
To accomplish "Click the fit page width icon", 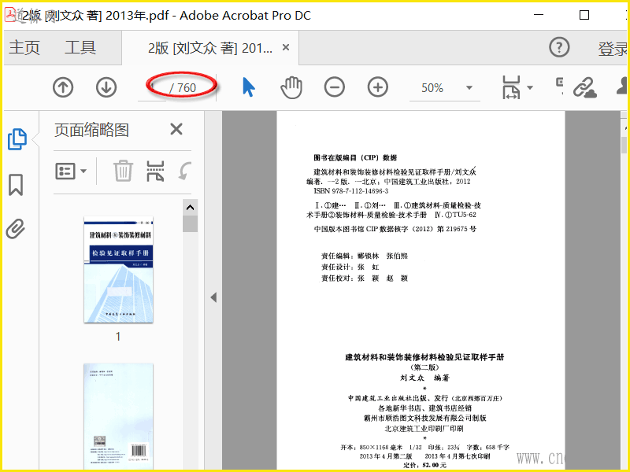I will (x=510, y=87).
